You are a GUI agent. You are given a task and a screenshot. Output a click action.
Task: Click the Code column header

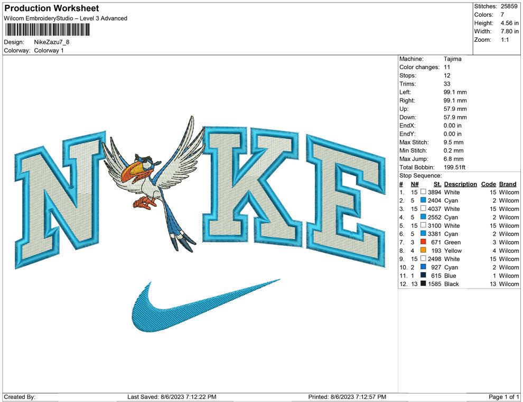point(488,184)
